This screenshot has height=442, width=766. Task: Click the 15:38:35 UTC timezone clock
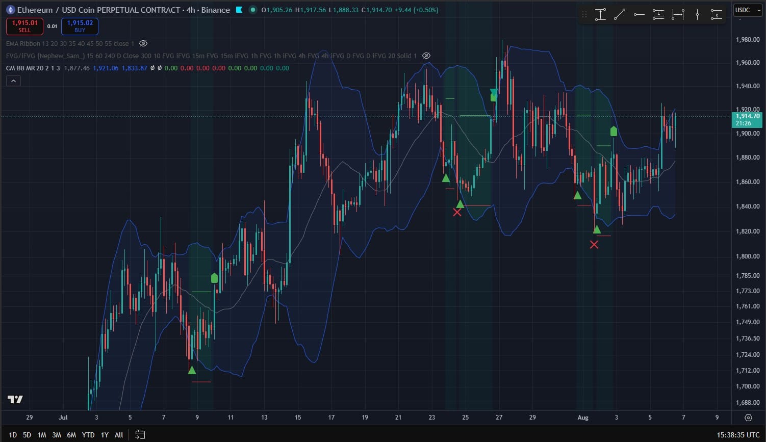point(738,435)
